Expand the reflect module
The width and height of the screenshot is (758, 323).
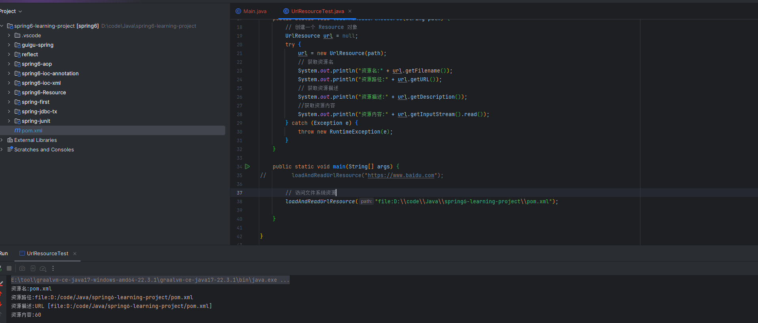click(9, 54)
